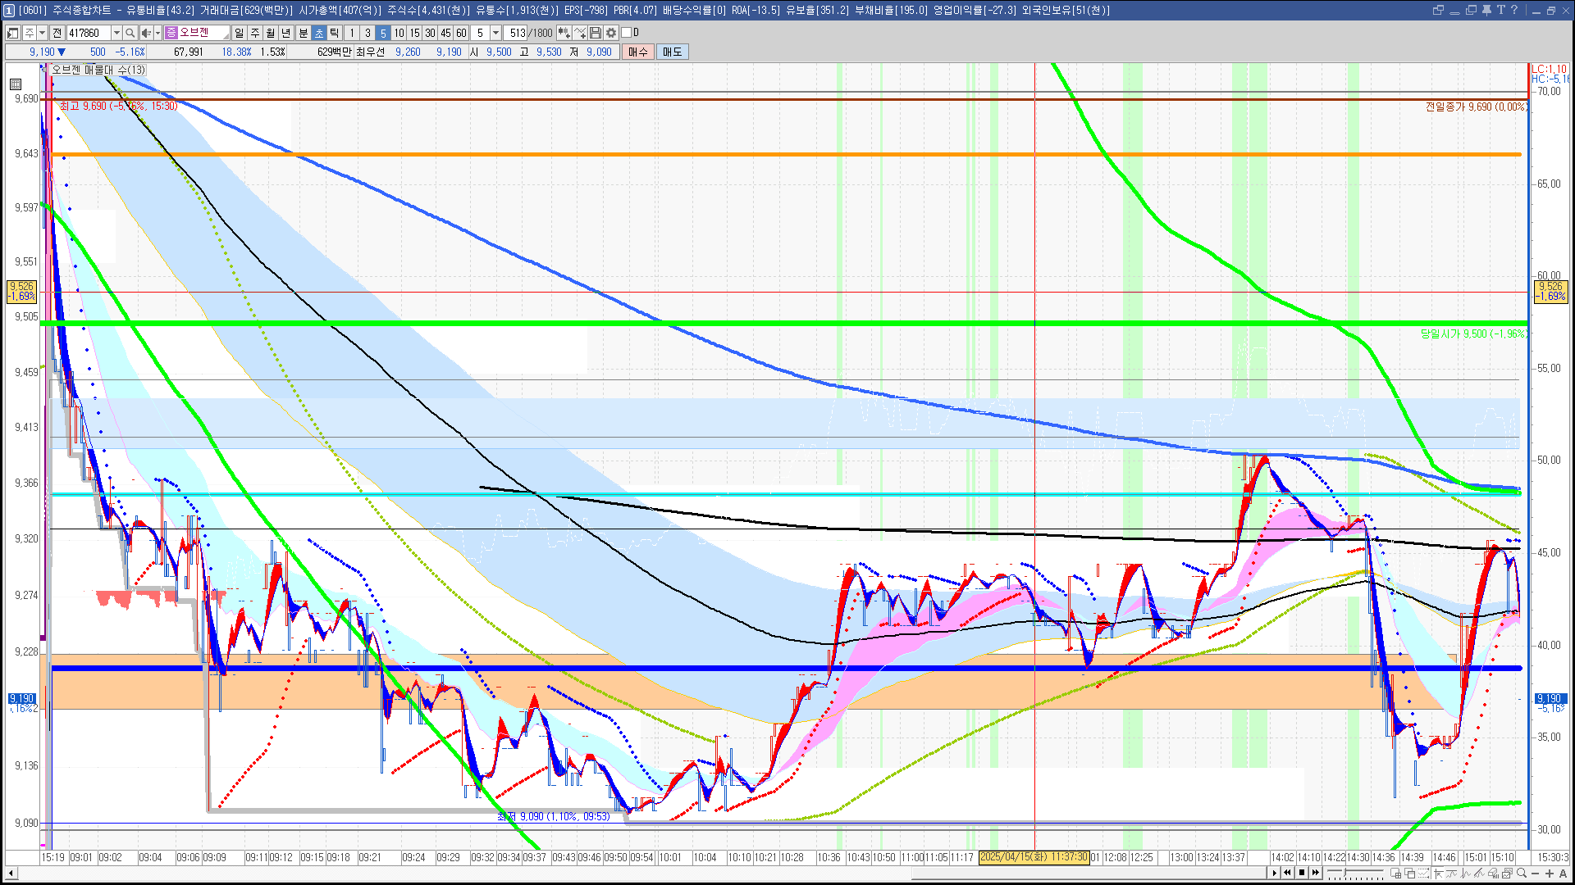Viewport: 1575px width, 885px height.
Task: Click the candlestick chart type icon
Action: coord(564,33)
